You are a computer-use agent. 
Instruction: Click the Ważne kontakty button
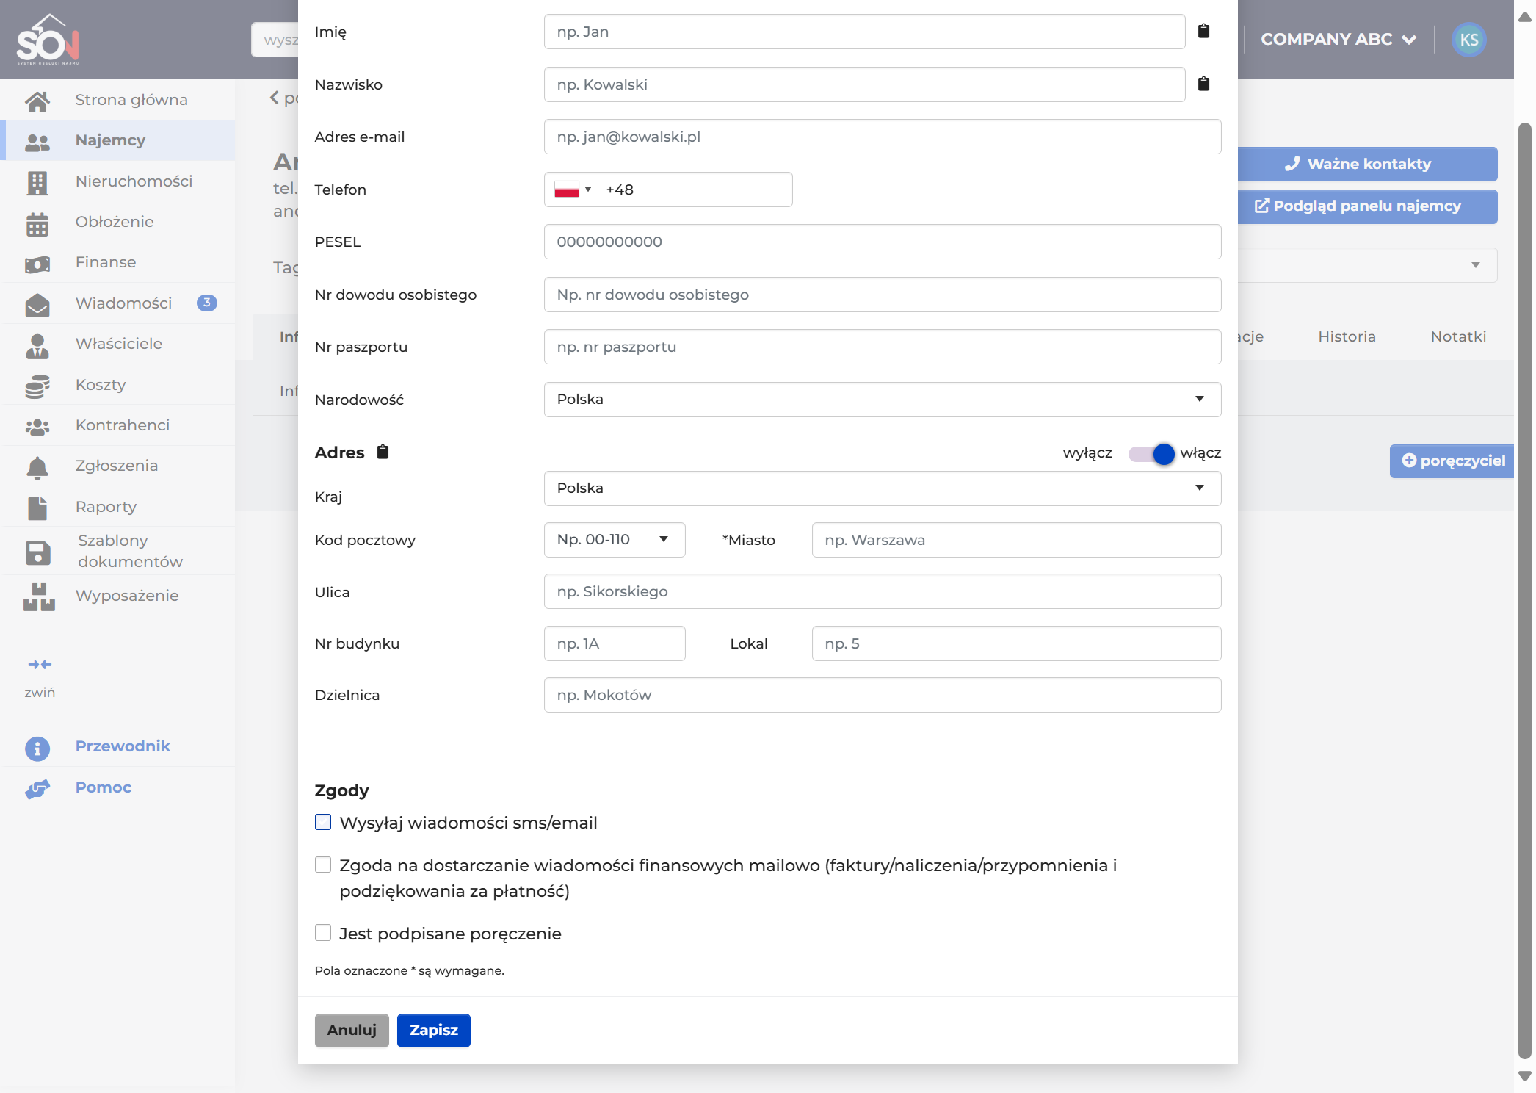tap(1368, 164)
